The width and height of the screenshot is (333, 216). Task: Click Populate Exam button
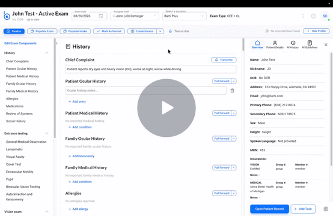[x=42, y=31]
